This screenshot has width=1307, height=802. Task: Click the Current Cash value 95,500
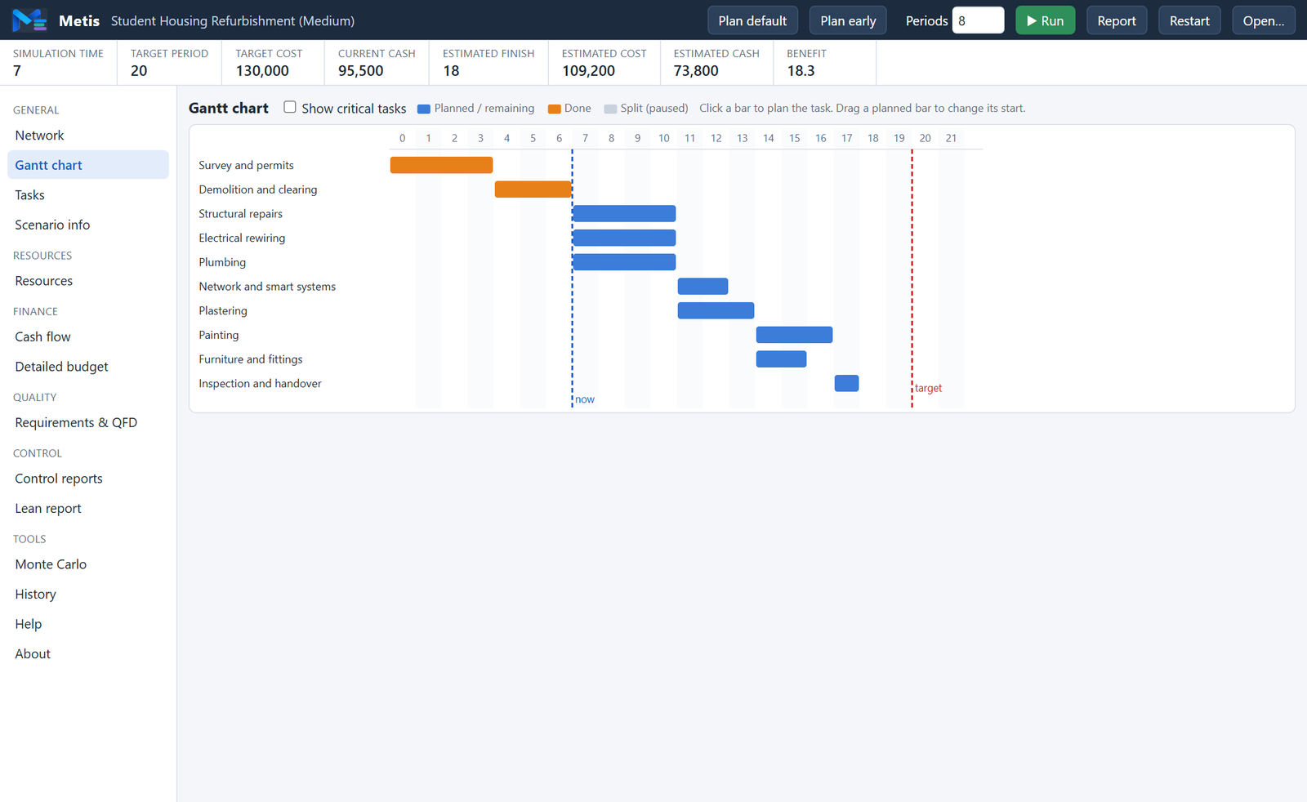pos(361,71)
